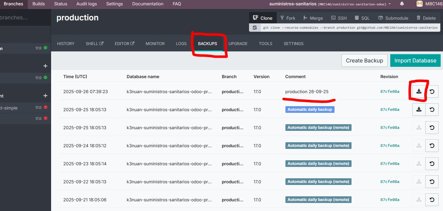The image size is (443, 211).
Task: Copy the git clone command
Action: pos(255,28)
